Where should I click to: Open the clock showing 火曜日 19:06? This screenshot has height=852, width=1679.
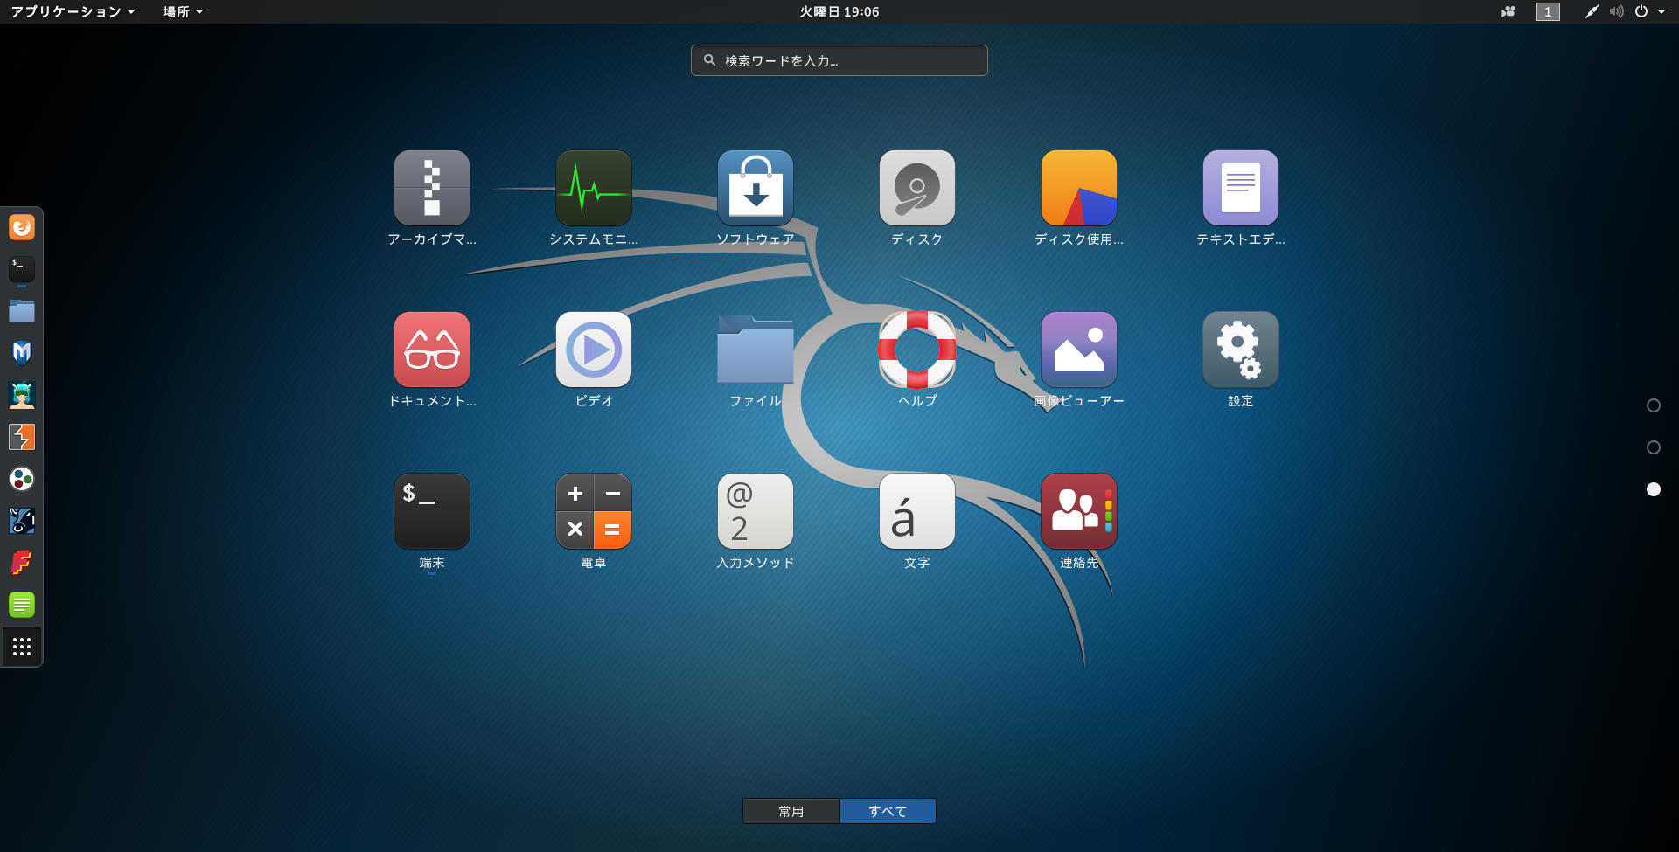pos(839,11)
